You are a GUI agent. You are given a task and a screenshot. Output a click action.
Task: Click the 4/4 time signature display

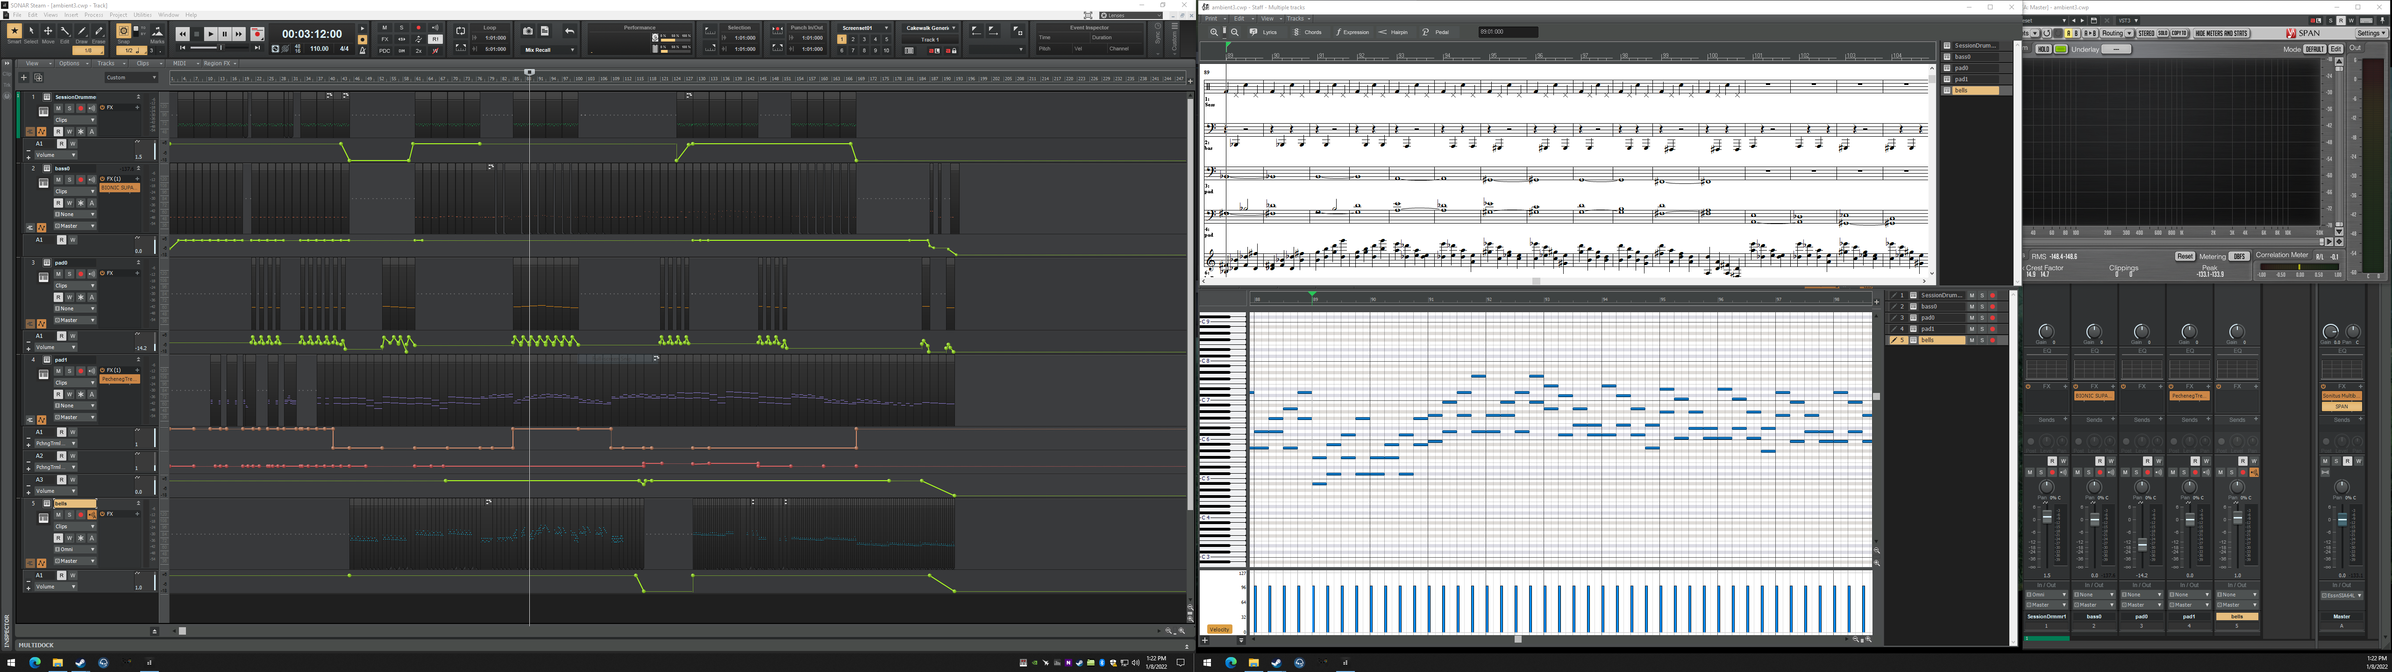coord(344,48)
